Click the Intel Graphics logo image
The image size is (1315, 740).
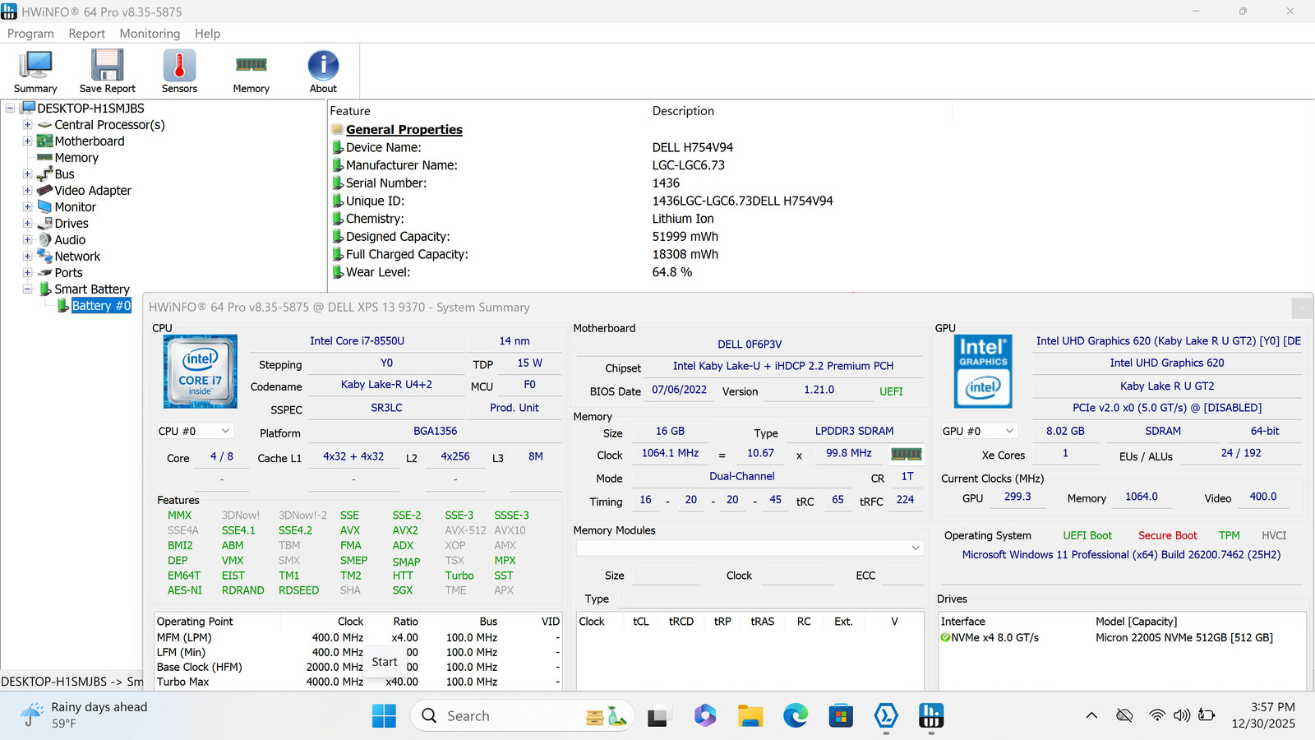tap(983, 371)
